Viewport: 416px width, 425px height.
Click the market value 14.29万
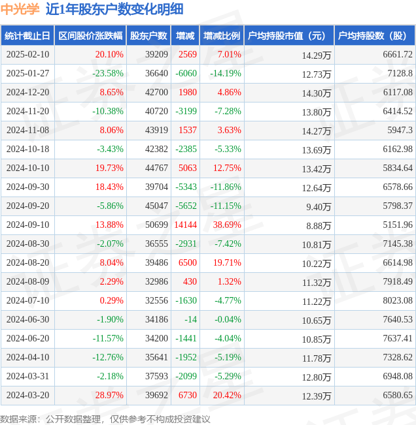coord(317,55)
